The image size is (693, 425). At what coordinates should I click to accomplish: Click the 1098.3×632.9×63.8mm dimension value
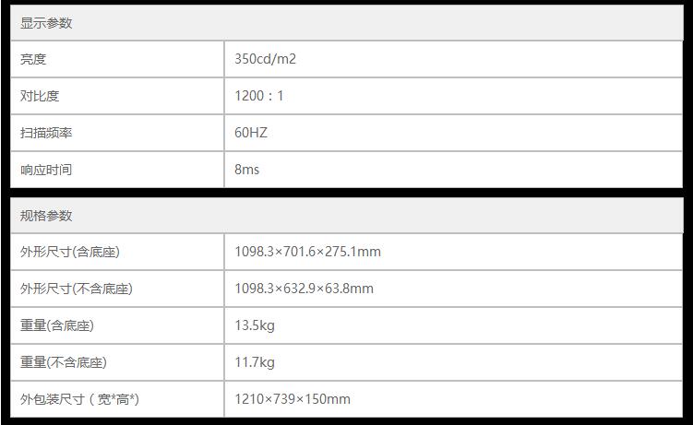(x=304, y=289)
